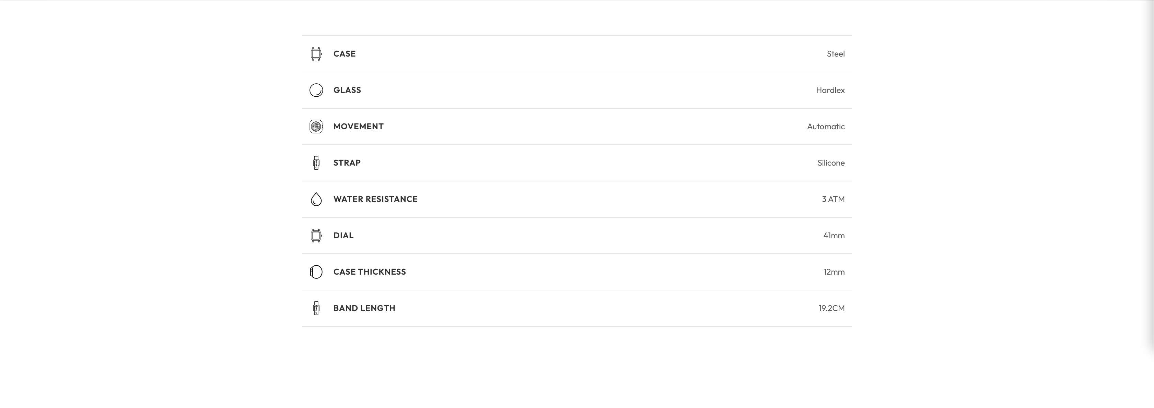The width and height of the screenshot is (1154, 408).
Task: Click the case thickness side-profile icon
Action: [x=316, y=272]
